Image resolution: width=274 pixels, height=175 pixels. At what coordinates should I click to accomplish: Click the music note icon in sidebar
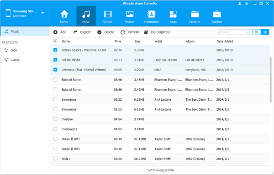coord(6,31)
